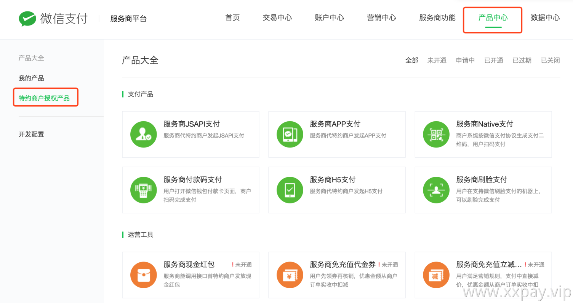Click the 服务商现金红包 red envelope icon
This screenshot has height=303, width=573.
point(144,275)
